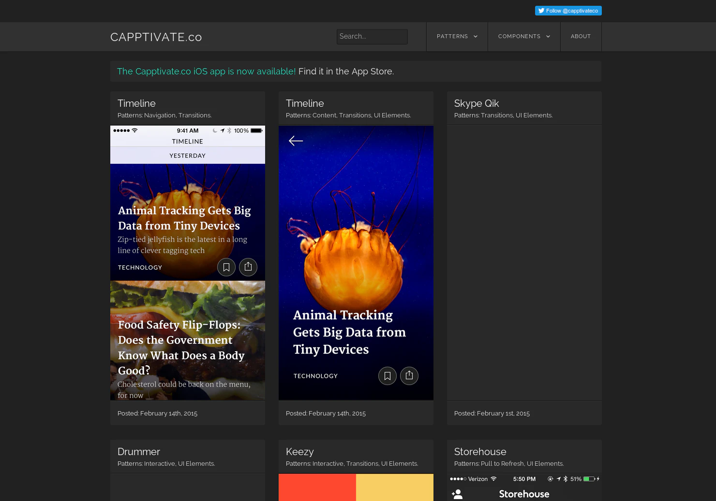Open the Timeline card title tagged Content
Image resolution: width=716 pixels, height=501 pixels.
click(x=305, y=103)
